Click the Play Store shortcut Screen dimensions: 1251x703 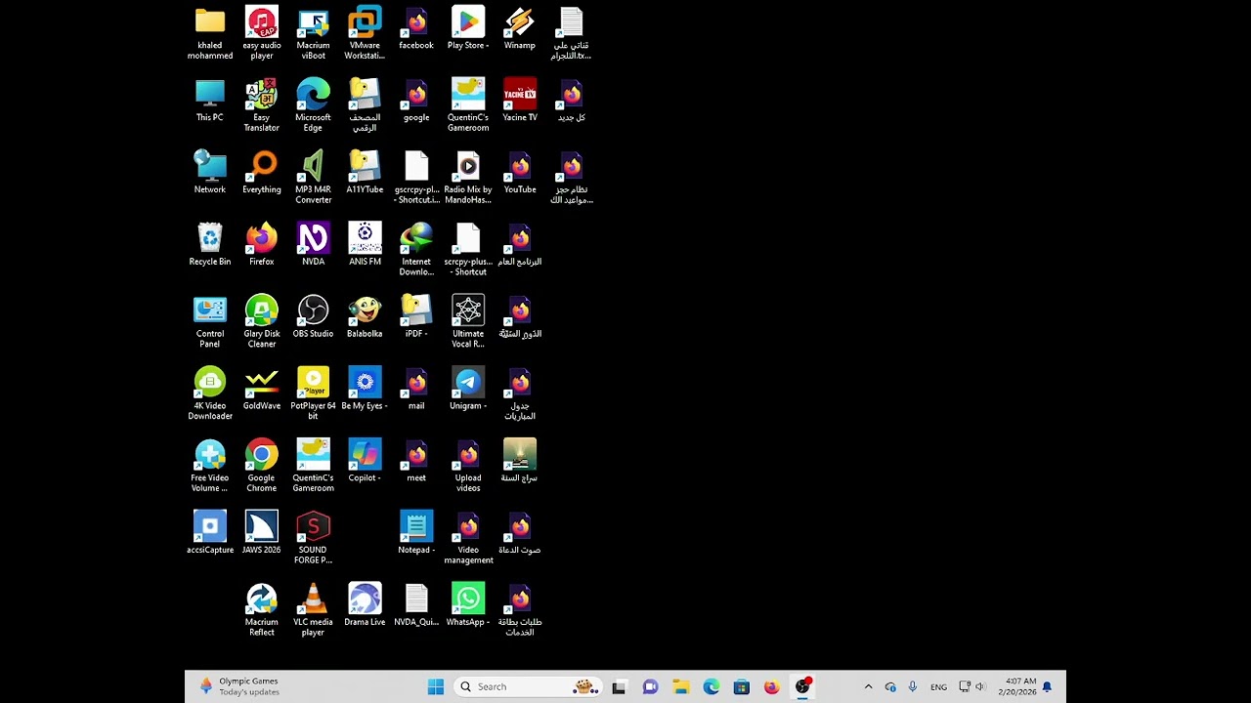(x=468, y=28)
